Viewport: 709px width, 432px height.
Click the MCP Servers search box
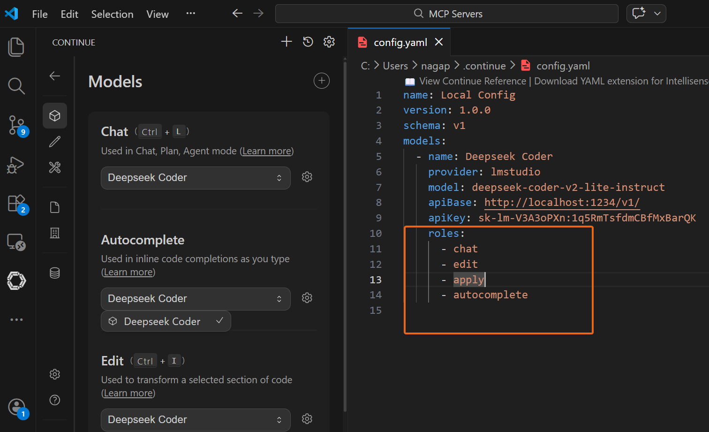coord(446,14)
